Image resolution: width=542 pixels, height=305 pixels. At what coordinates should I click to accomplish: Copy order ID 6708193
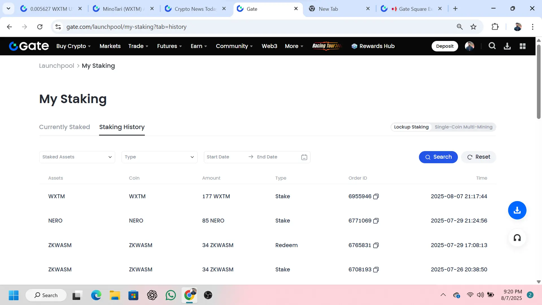376,270
